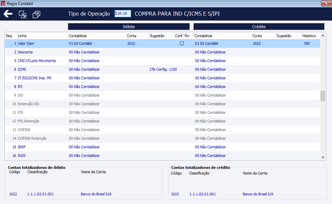Click debit account Banco do Brasil S/A
This screenshot has height=204, width=332.
[x=96, y=194]
